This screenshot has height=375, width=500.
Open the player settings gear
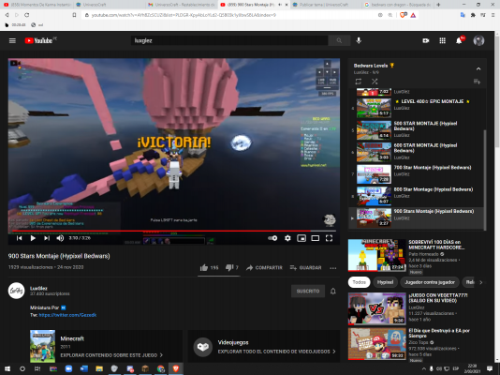point(287,238)
